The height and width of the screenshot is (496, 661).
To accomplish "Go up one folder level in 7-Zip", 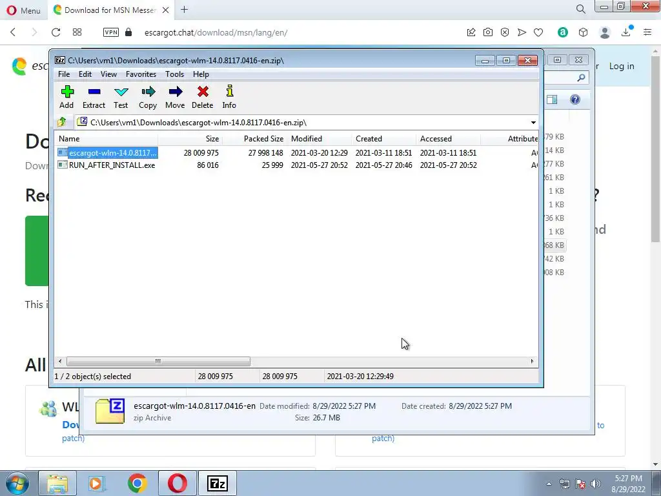I will coord(61,122).
